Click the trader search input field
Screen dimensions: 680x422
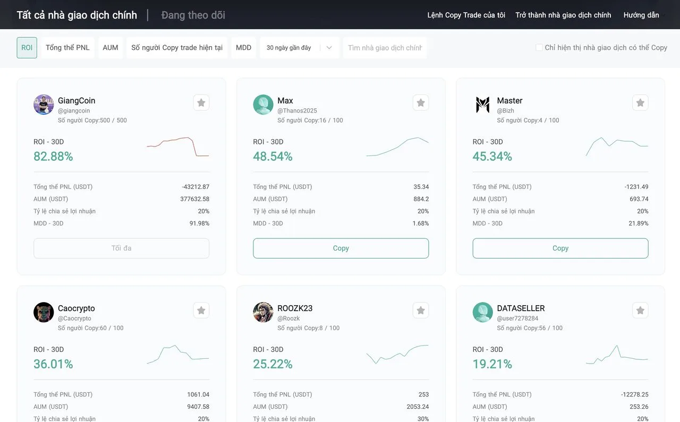385,48
